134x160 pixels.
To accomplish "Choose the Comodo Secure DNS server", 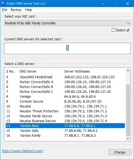I will coord(65,102).
